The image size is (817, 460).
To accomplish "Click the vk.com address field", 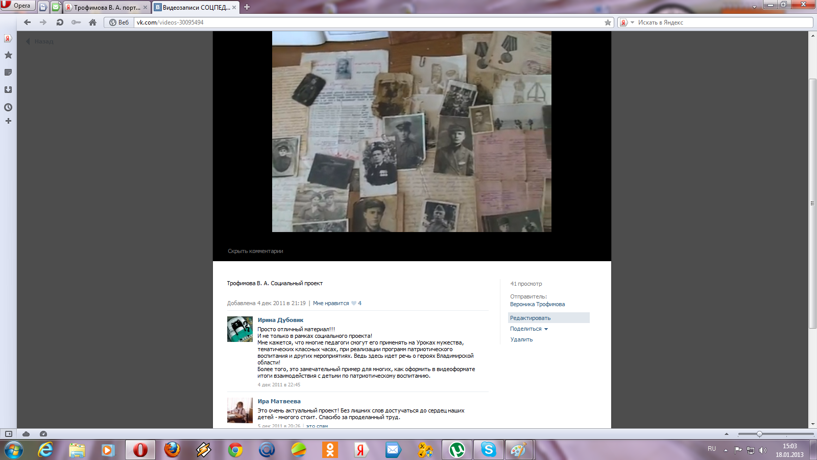I will tap(368, 22).
